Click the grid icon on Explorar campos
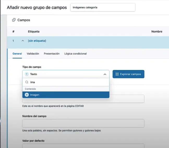169x148 pixels. [x=117, y=74]
